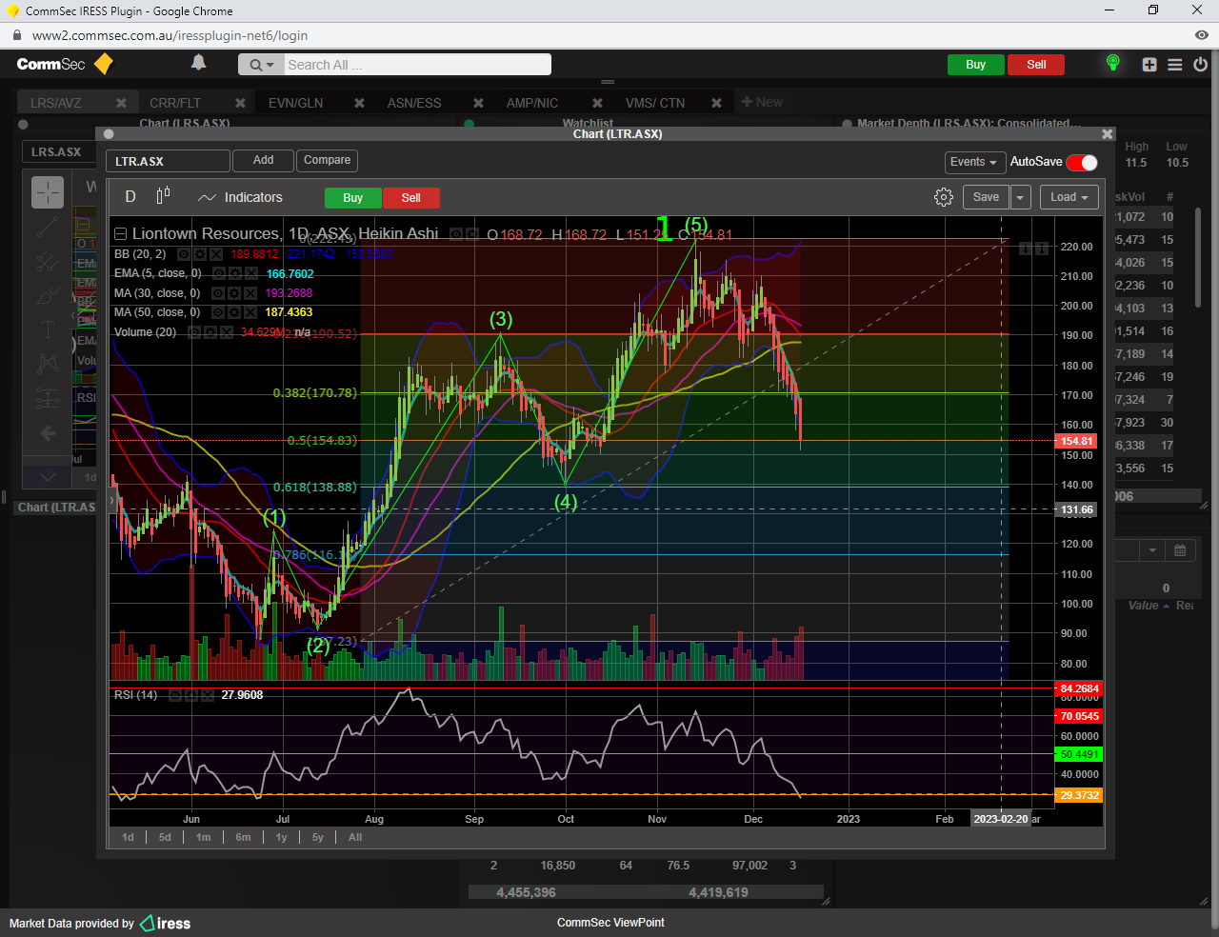
Task: Toggle the AutoSave switch
Action: (x=1082, y=162)
